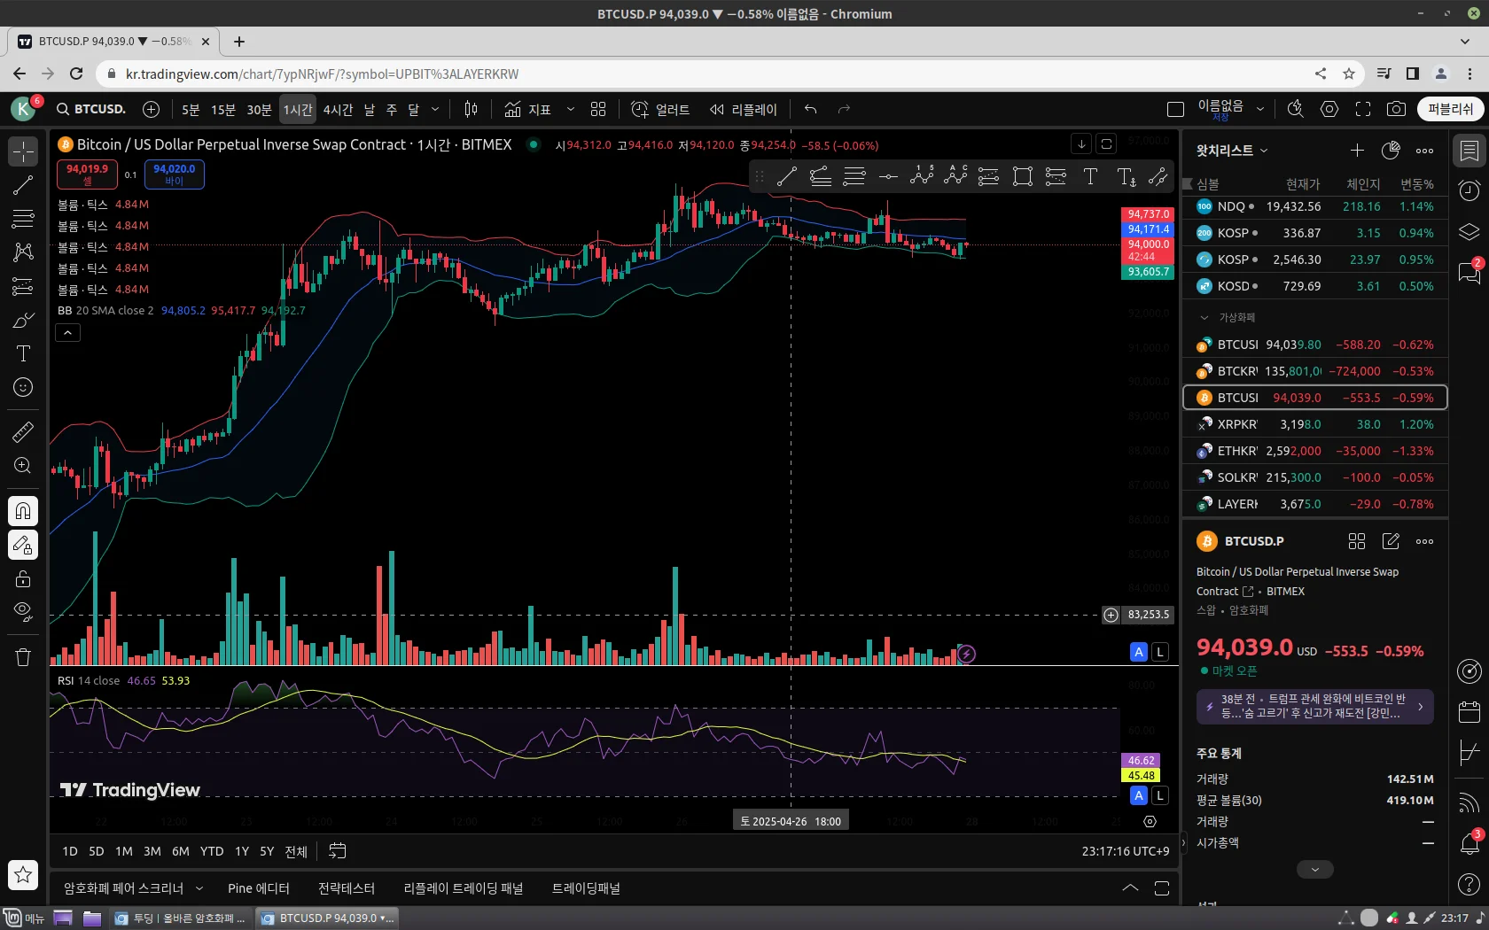Click the compare or add symbol plus icon
1489x930 pixels.
tap(152, 109)
